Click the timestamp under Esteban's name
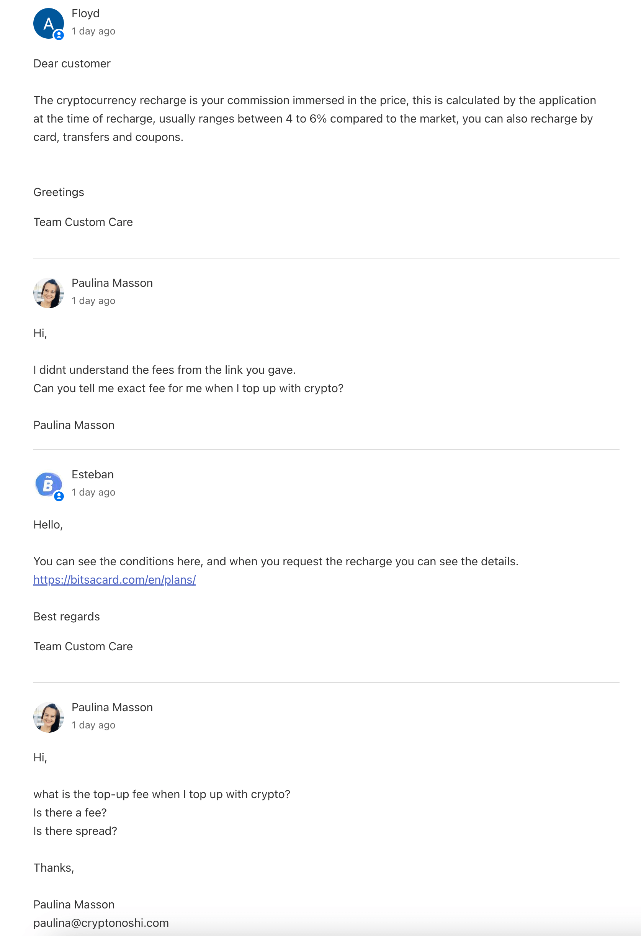The width and height of the screenshot is (641, 936). (93, 492)
